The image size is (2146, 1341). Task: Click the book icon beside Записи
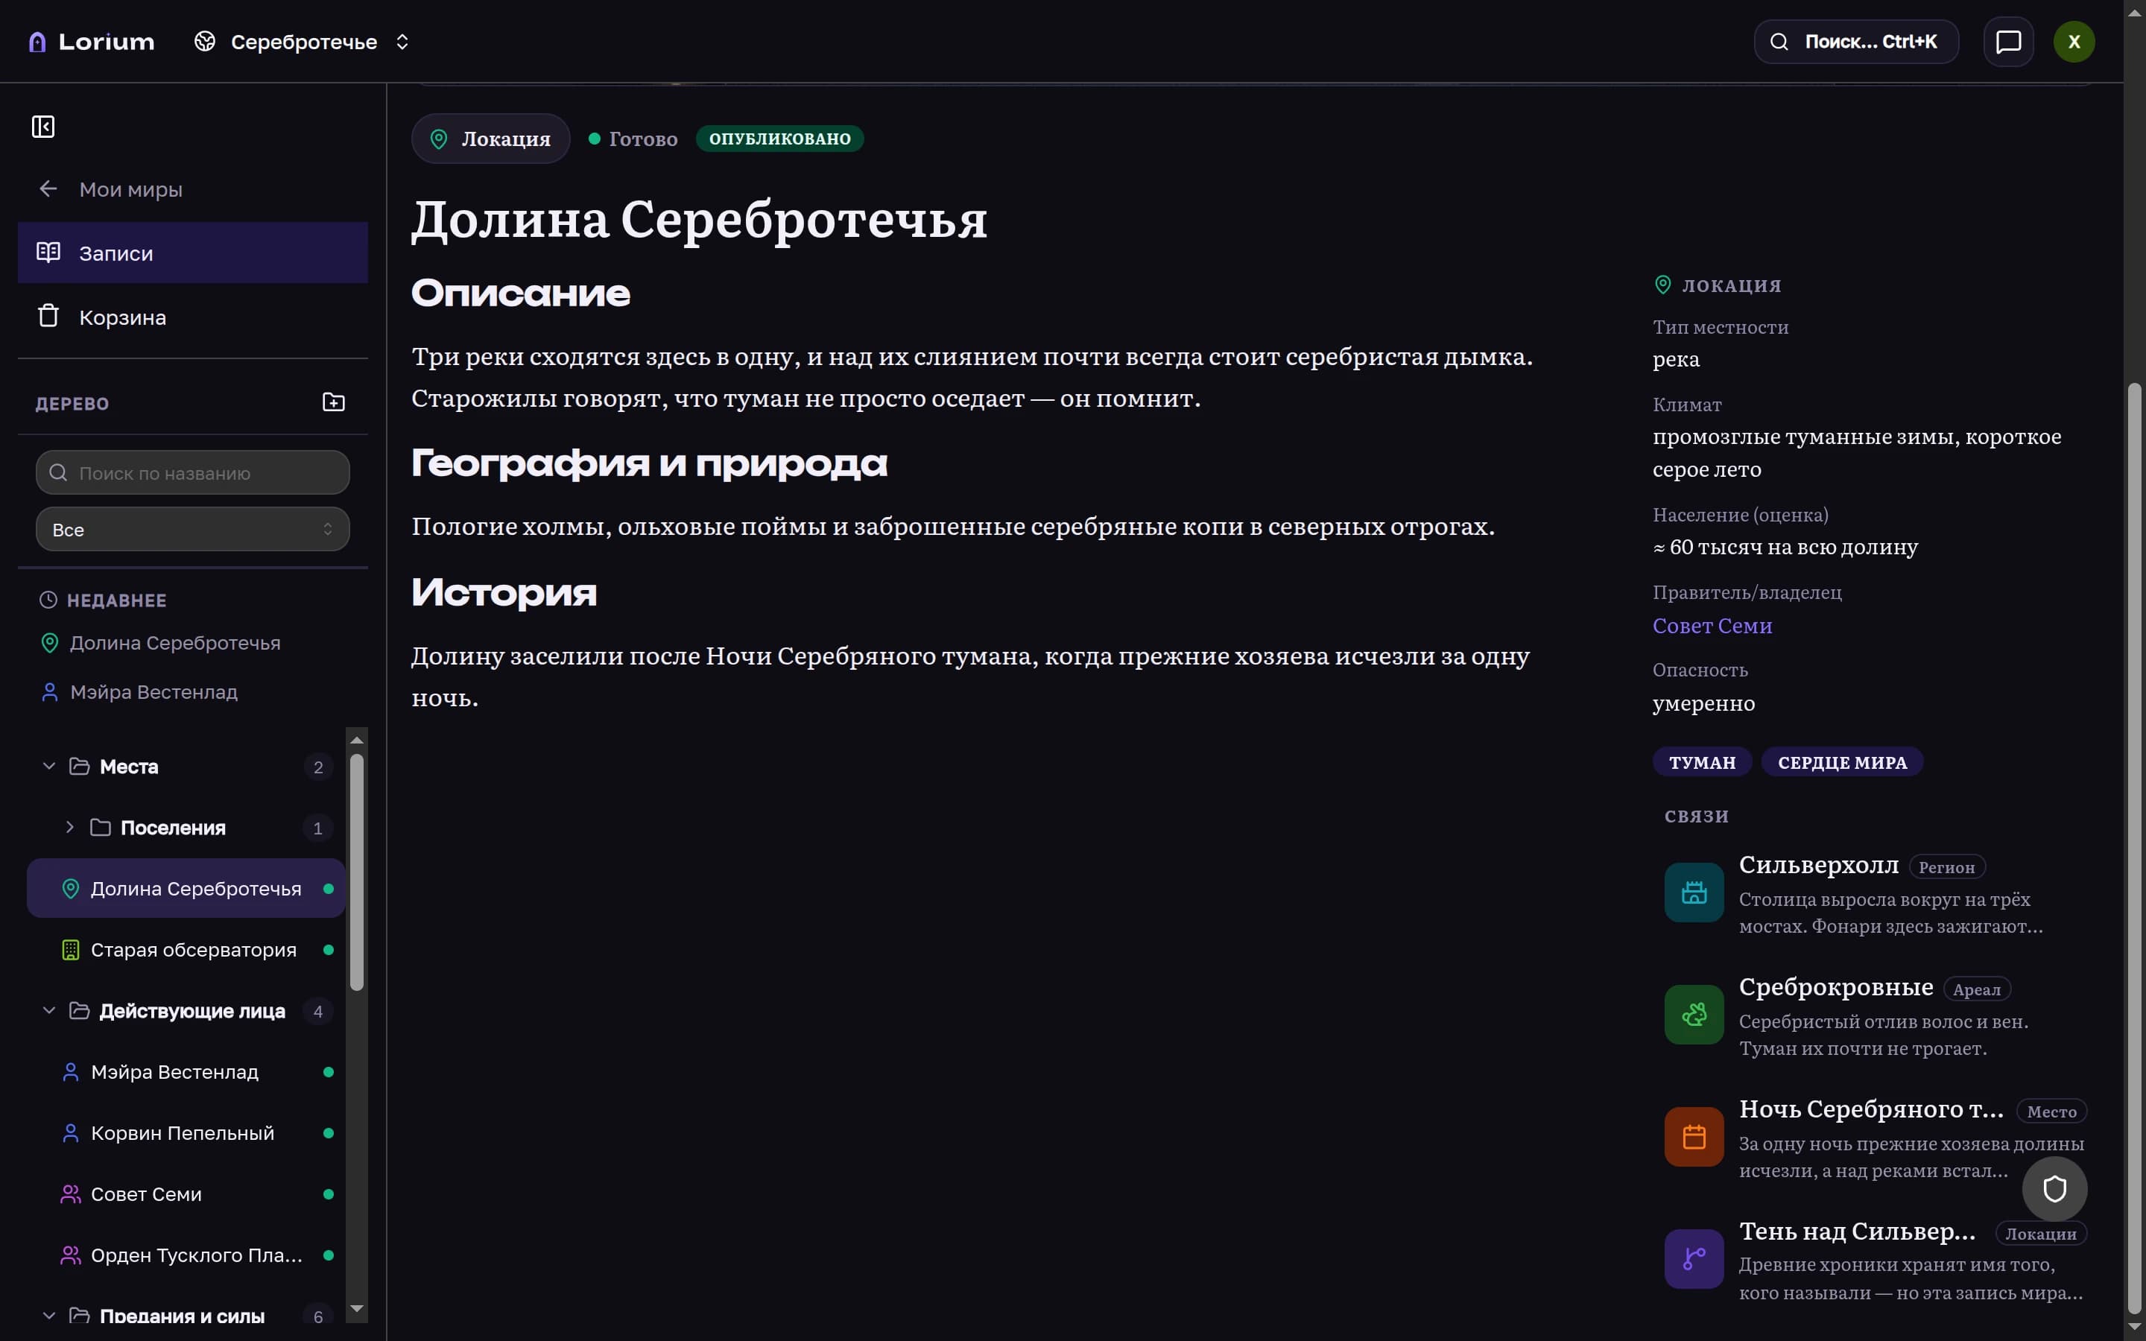(x=48, y=252)
